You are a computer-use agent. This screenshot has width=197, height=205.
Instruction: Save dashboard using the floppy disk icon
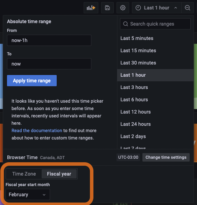pos(107,8)
